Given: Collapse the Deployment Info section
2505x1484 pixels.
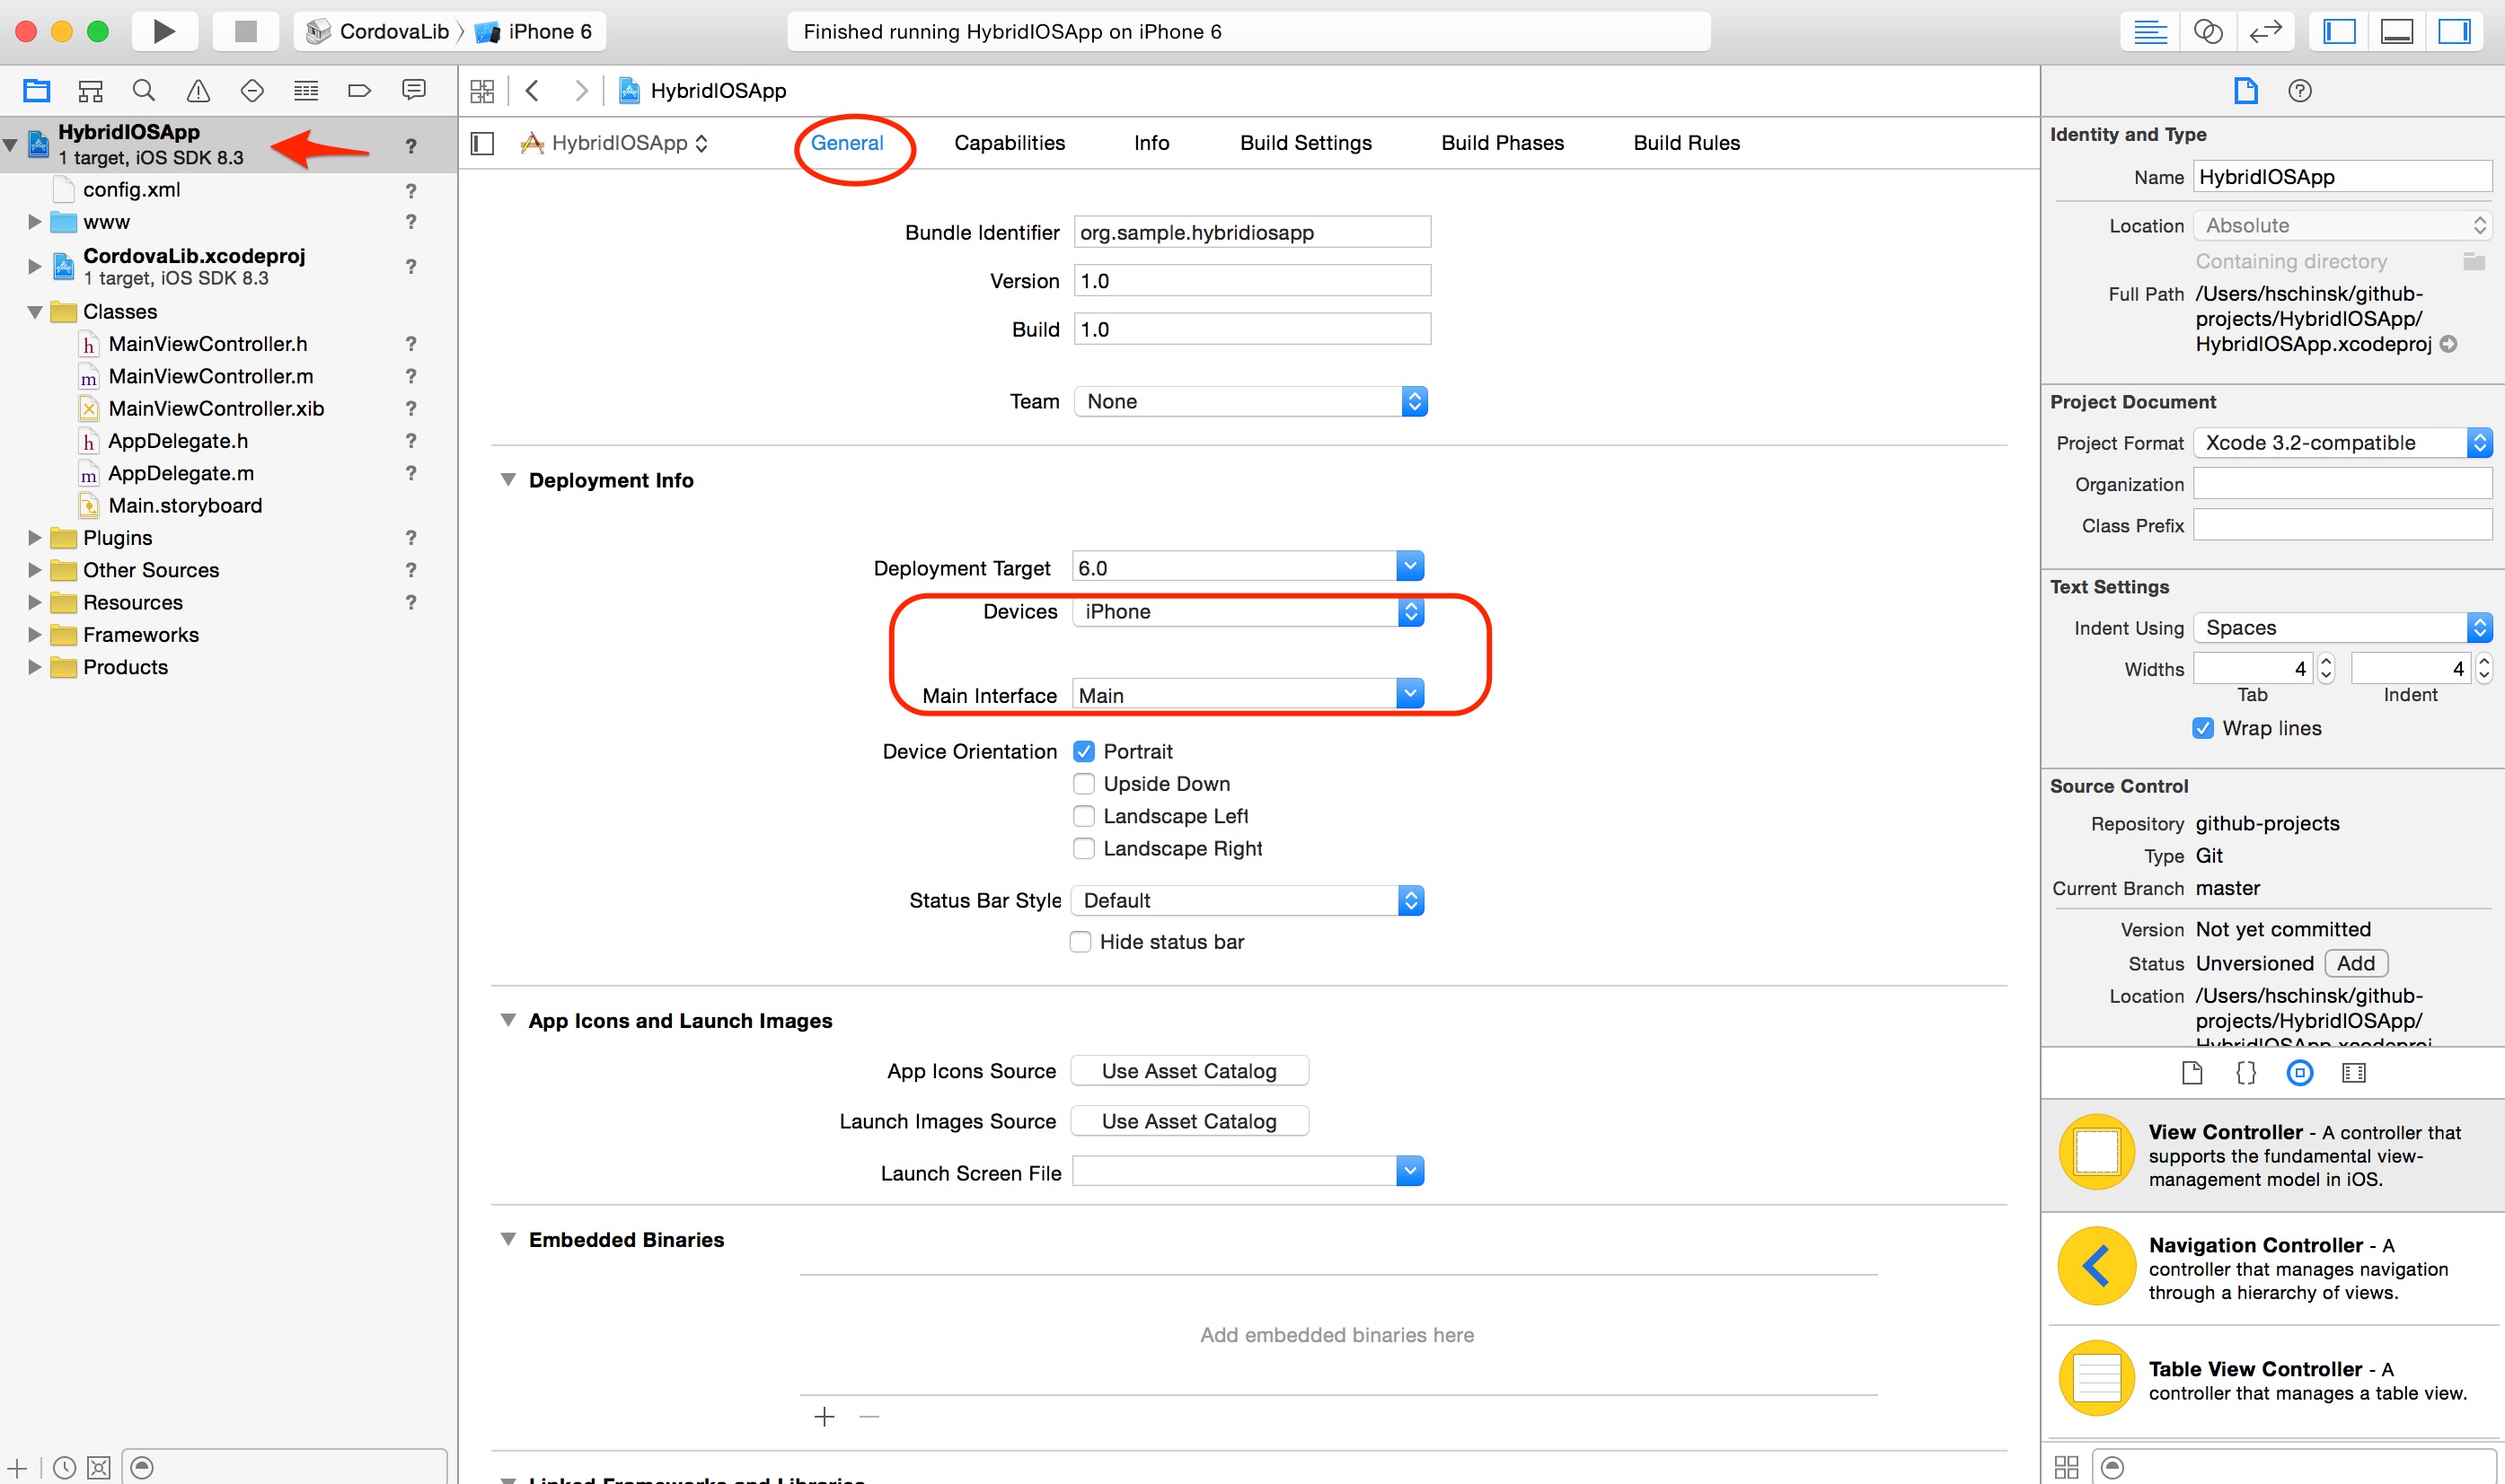Looking at the screenshot, I should [x=508, y=480].
